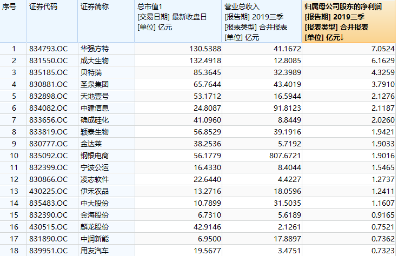
Task: Click the 营业总收入 column header
Action: [x=262, y=21]
